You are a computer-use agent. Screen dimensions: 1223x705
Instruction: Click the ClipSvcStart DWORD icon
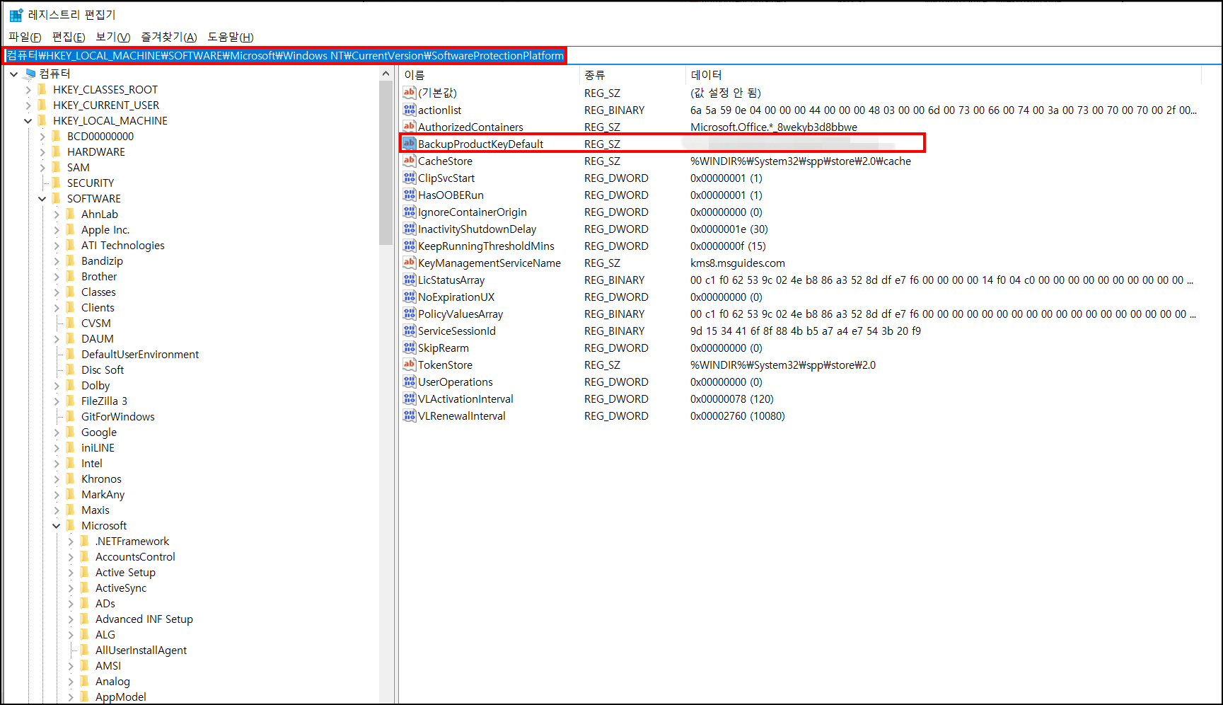tap(410, 178)
